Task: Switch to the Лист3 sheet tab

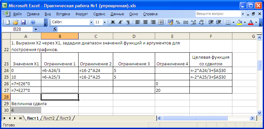Action: (65, 118)
